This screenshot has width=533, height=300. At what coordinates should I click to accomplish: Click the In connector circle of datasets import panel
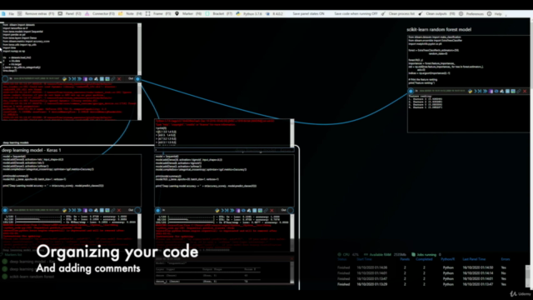[x=5, y=79]
